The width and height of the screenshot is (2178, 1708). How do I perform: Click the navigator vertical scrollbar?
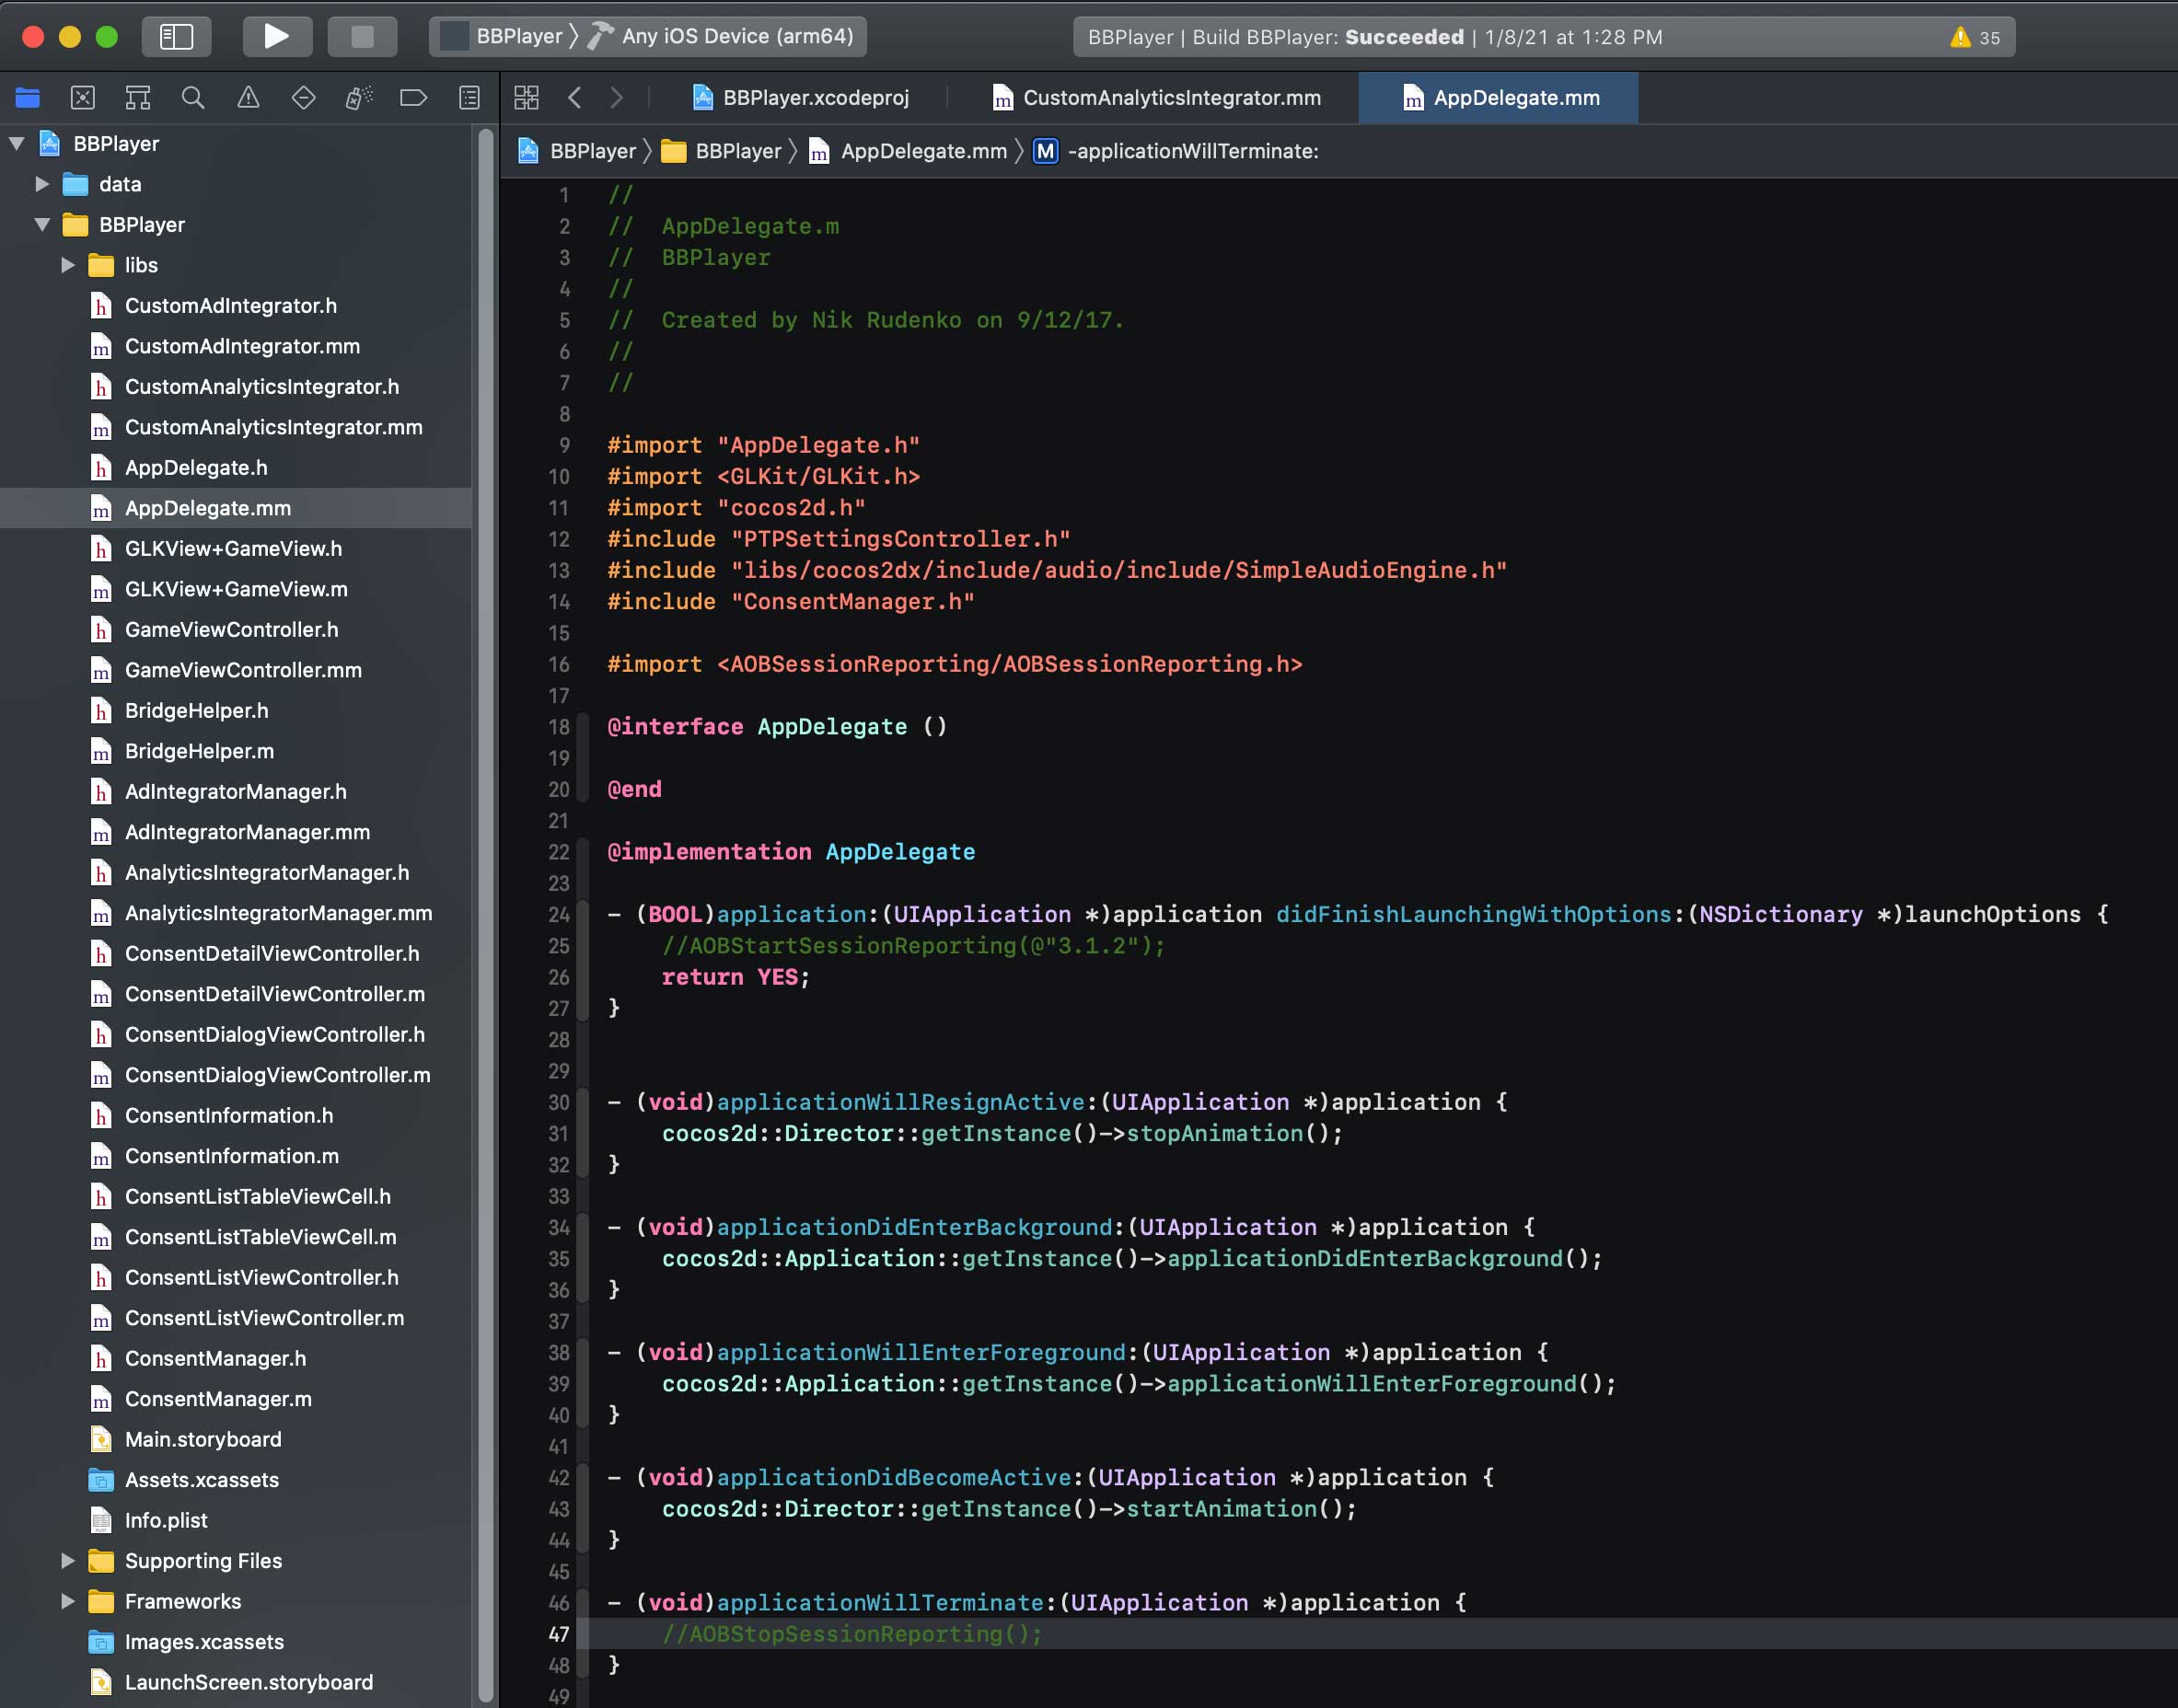coord(485,915)
